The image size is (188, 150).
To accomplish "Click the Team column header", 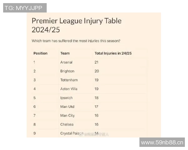I will coord(65,53).
